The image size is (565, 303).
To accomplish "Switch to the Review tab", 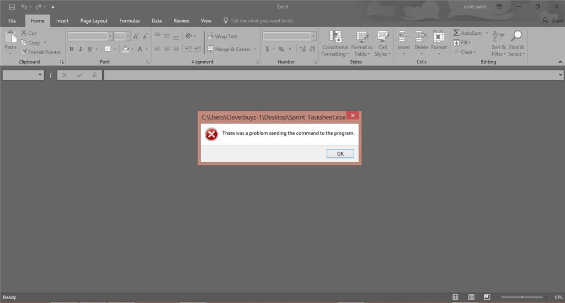I will [x=181, y=21].
